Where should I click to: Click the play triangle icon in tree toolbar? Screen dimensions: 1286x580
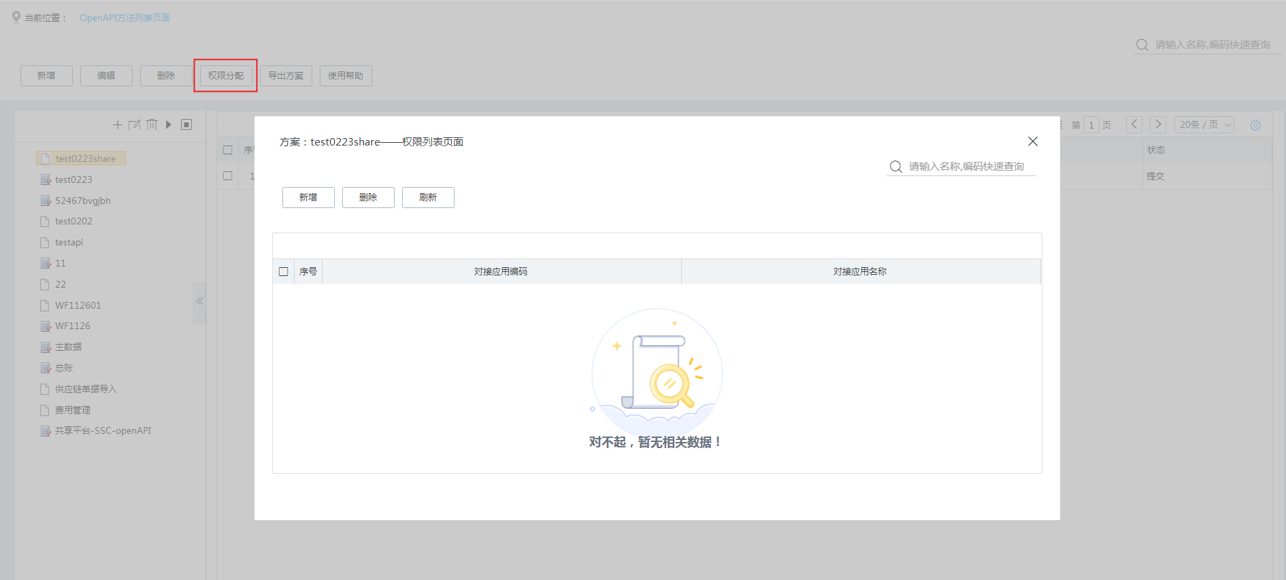pos(169,124)
